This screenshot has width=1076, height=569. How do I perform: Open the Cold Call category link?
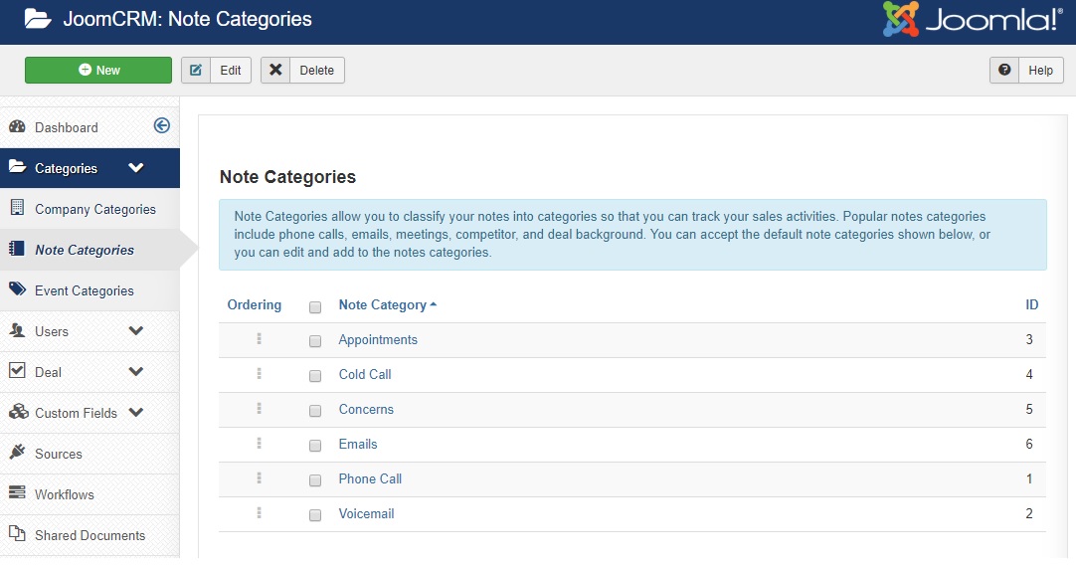pos(365,375)
